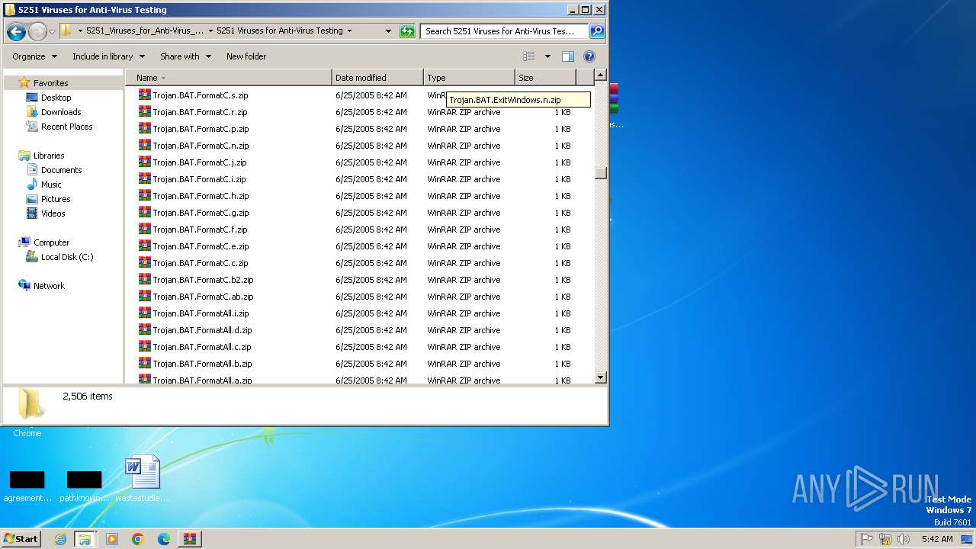Select the Trojan.BAT.FormatAll.i.zip archive icon
Image resolution: width=976 pixels, height=549 pixels.
coord(145,313)
